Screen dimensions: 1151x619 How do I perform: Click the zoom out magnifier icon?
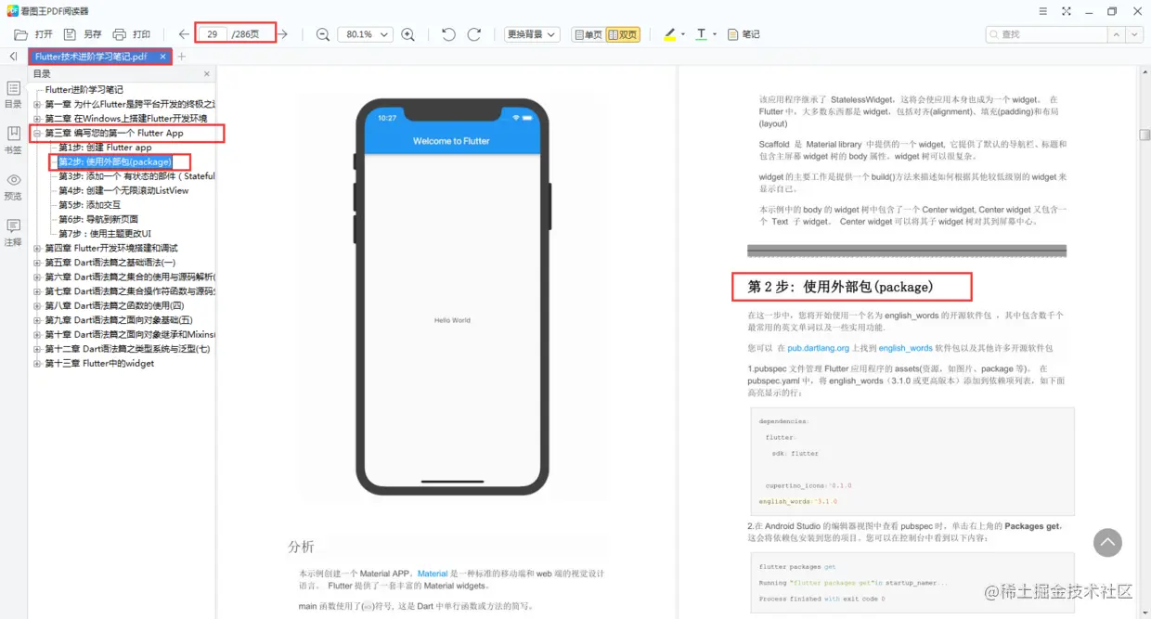click(323, 34)
